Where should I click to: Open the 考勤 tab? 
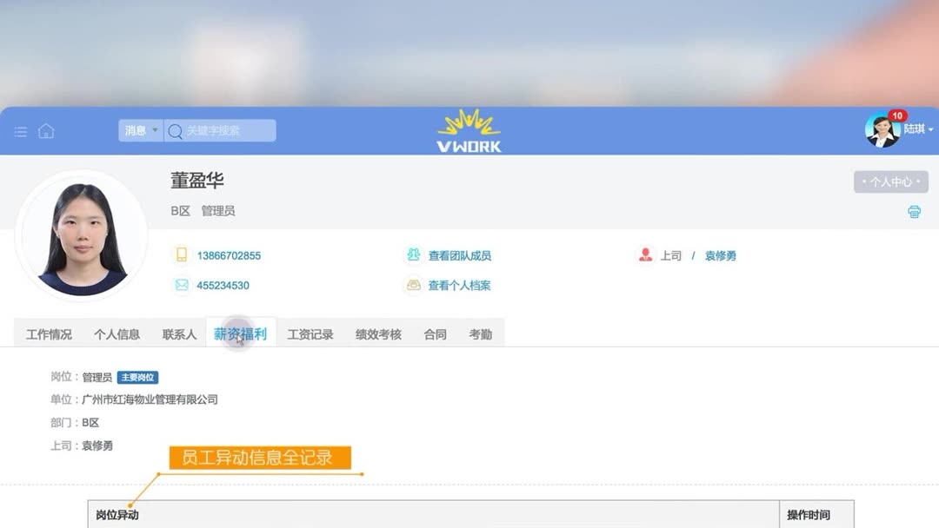pos(481,334)
